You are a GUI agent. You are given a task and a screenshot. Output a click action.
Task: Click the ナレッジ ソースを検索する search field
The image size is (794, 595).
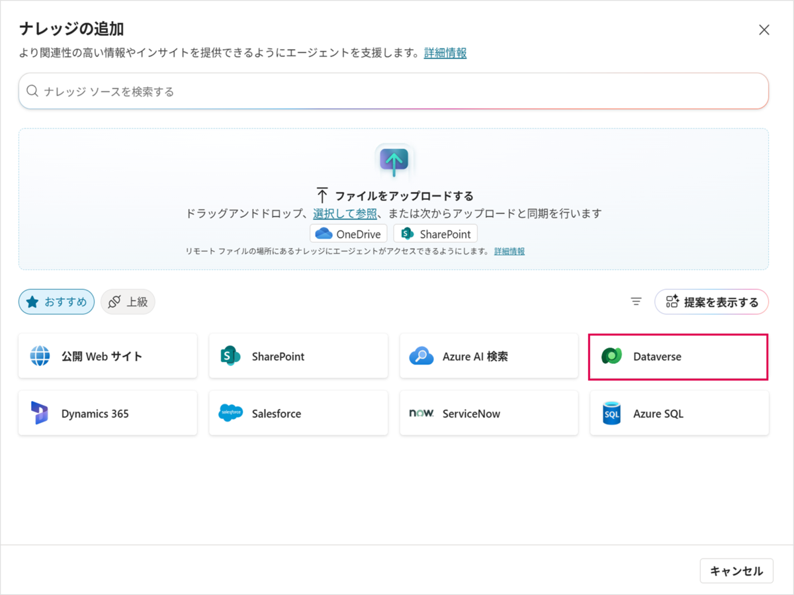click(265, 91)
